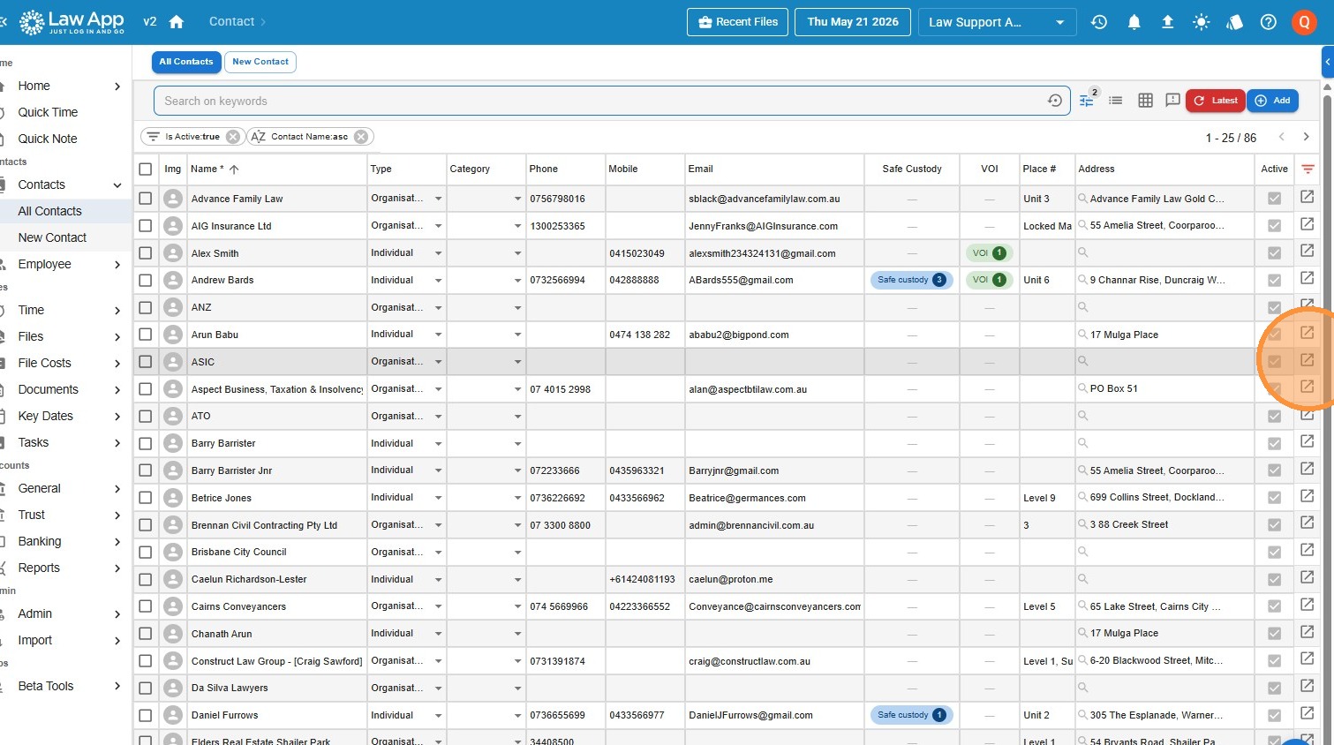Click sort arrow next to Name column

click(234, 169)
